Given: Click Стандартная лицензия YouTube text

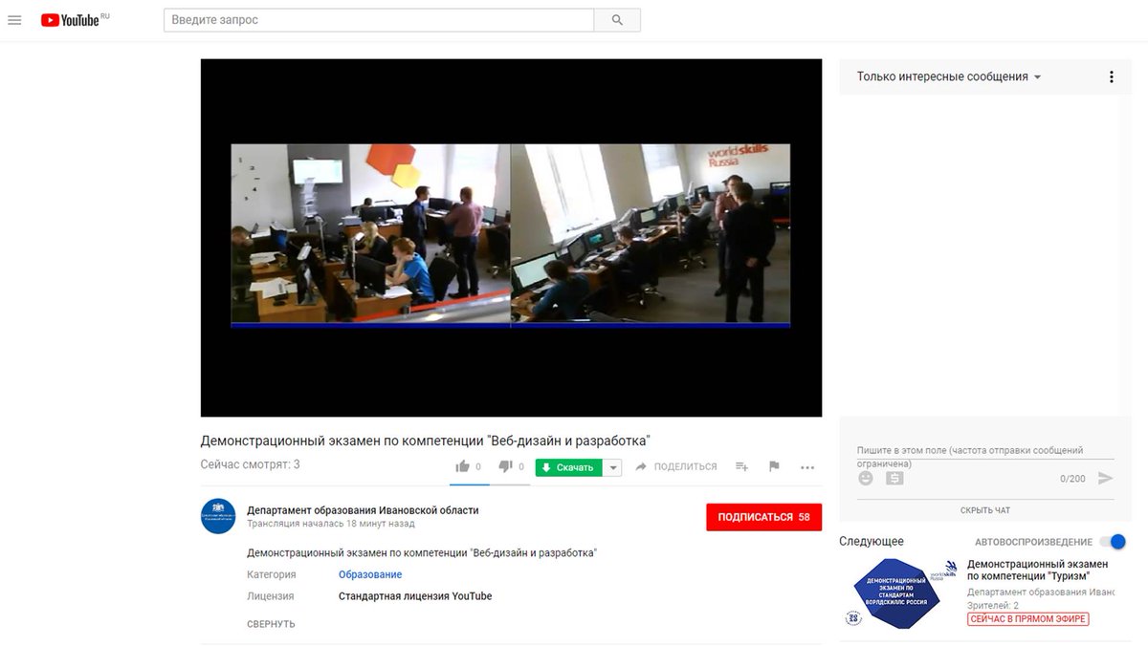Looking at the screenshot, I should [x=415, y=596].
